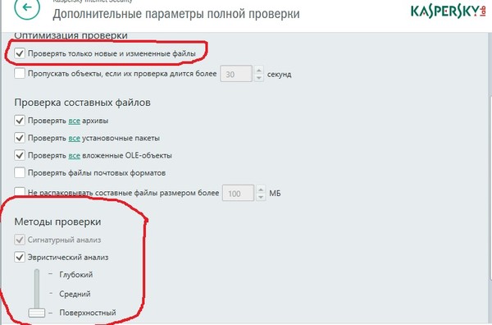Decrease the MB size with down arrow

[261, 197]
